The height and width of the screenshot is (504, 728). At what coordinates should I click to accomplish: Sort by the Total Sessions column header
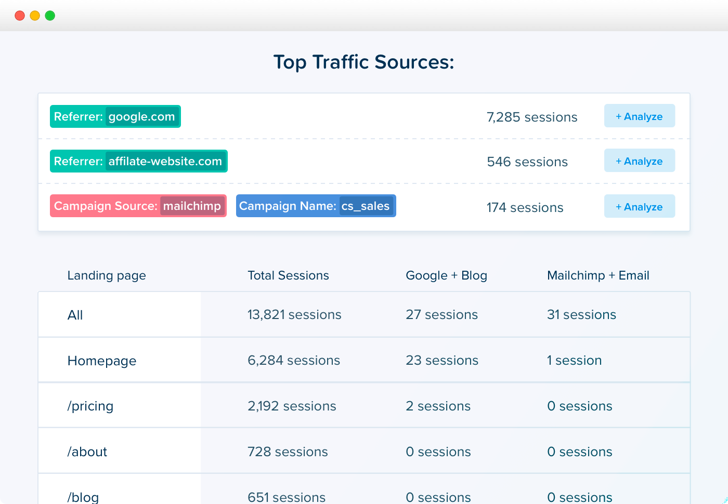click(289, 275)
